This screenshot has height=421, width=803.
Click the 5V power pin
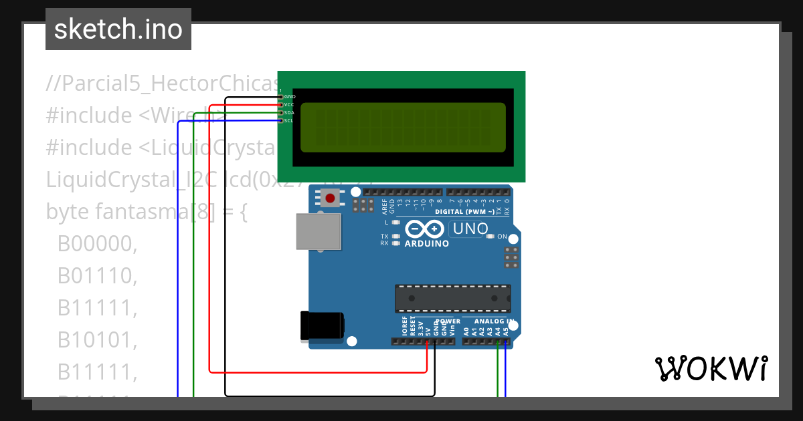click(x=428, y=341)
